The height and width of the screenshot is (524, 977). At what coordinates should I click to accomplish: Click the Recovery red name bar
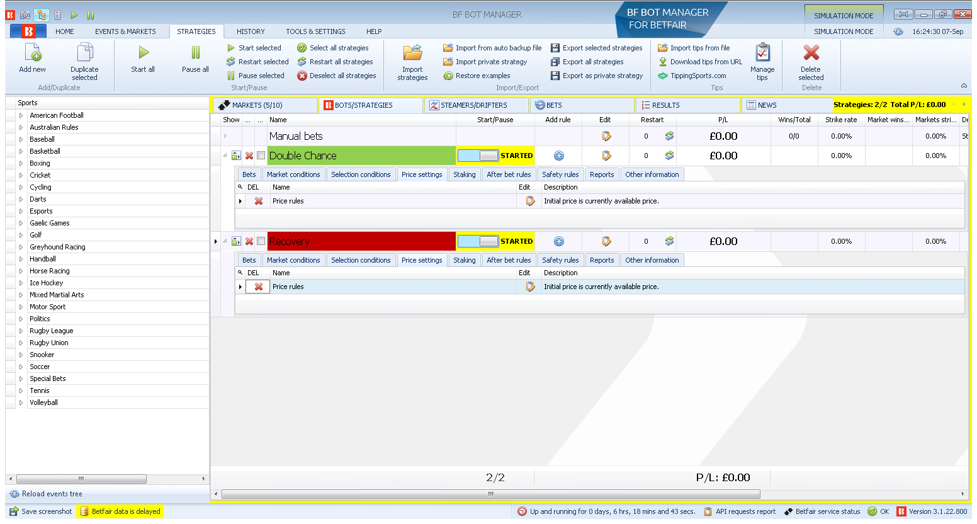point(361,241)
